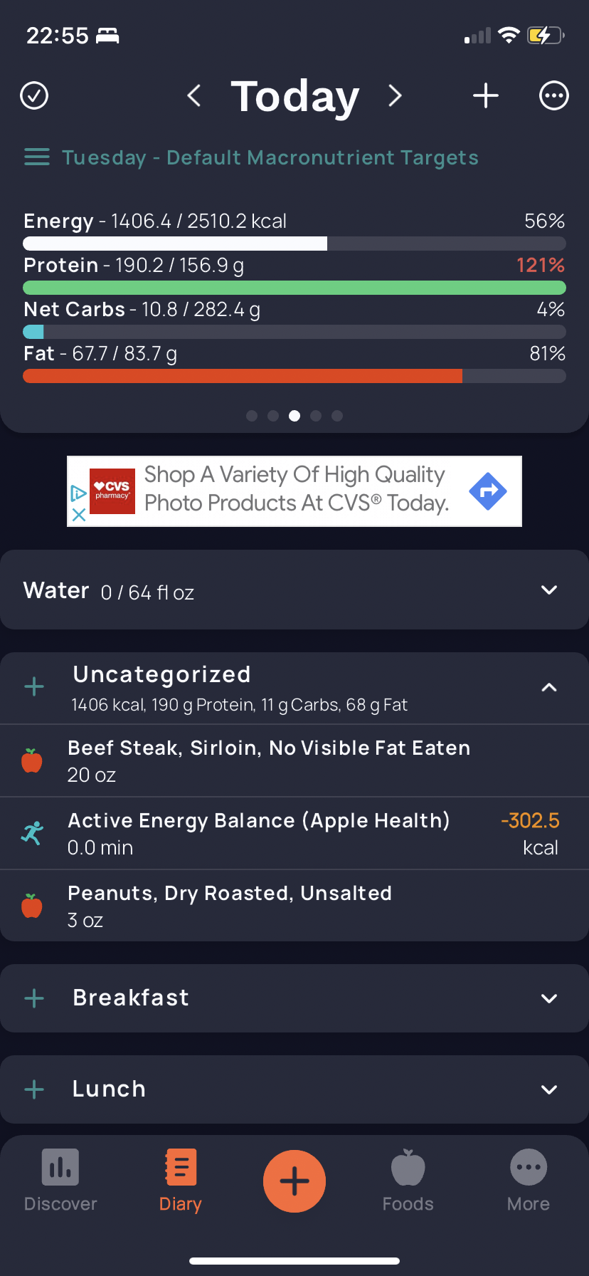
Task: Tap the plus icon in header
Action: tap(486, 95)
